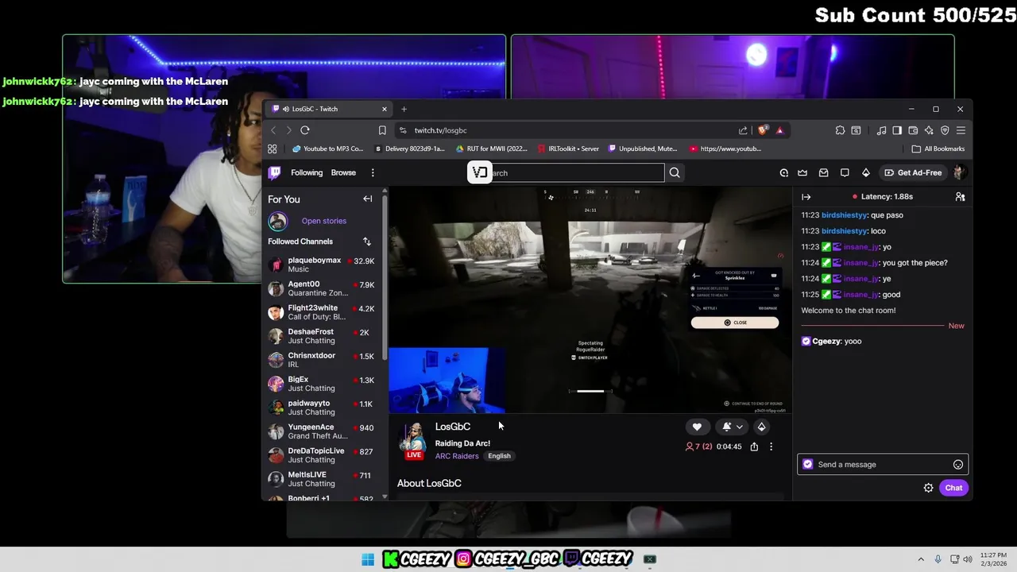Open the IRLToolkit Server bookmark
The width and height of the screenshot is (1017, 572).
(568, 149)
